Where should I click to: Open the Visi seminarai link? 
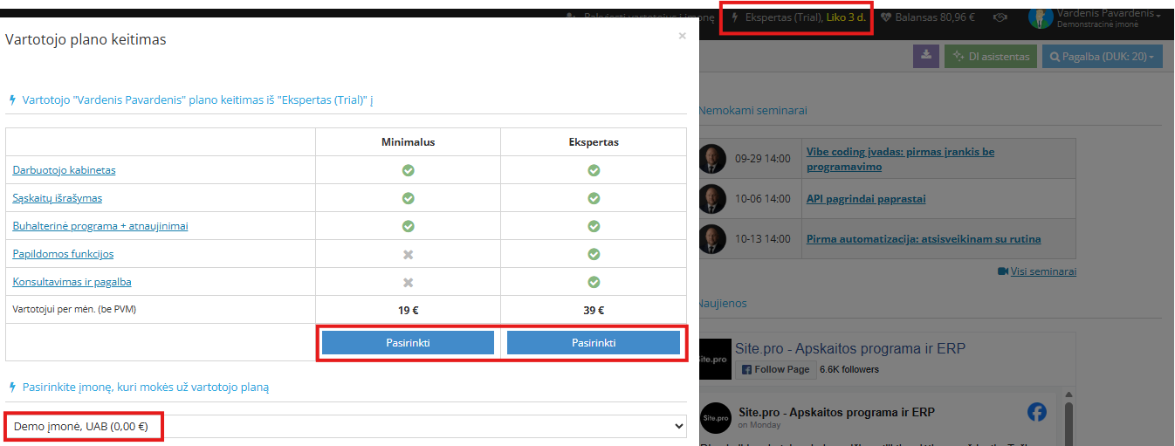tap(1043, 271)
